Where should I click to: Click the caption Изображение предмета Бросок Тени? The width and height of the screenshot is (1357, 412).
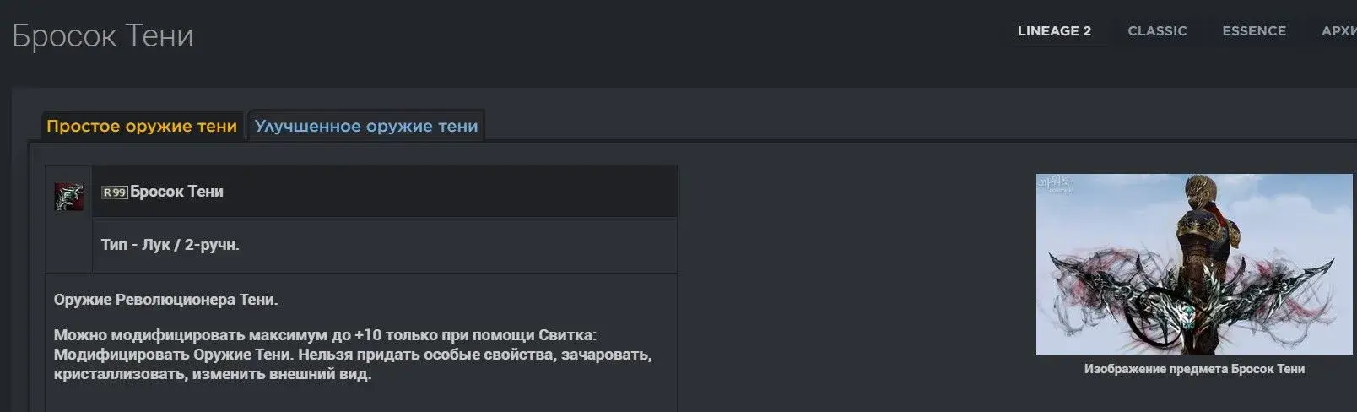[1194, 369]
